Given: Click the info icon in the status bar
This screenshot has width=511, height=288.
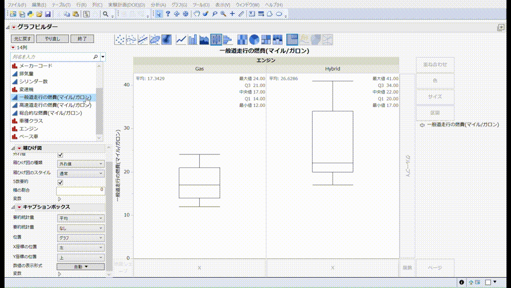Looking at the screenshot, I should (461, 282).
